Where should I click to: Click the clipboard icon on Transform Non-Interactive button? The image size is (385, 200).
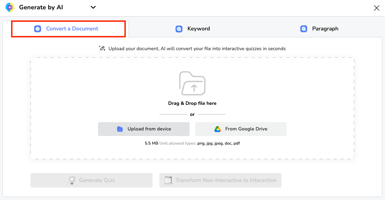168,180
